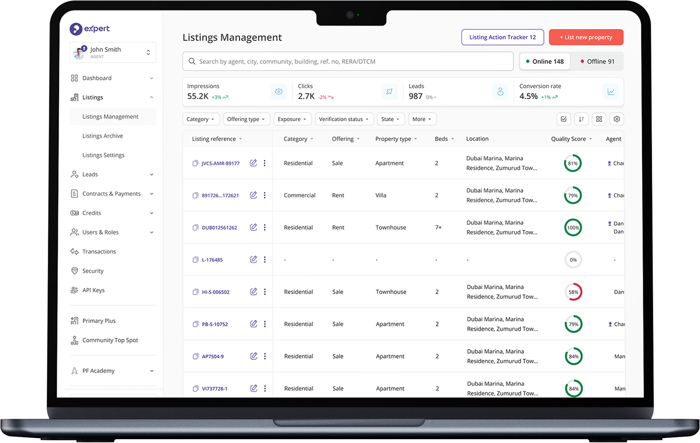
Task: Click the 58% quality score ring
Action: coord(573,292)
